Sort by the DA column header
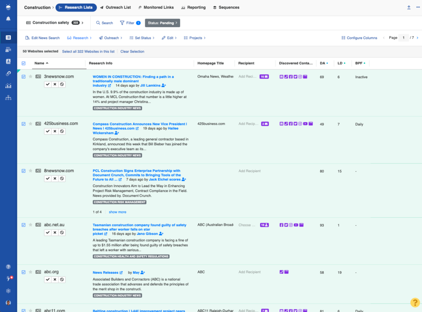 tap(324, 63)
